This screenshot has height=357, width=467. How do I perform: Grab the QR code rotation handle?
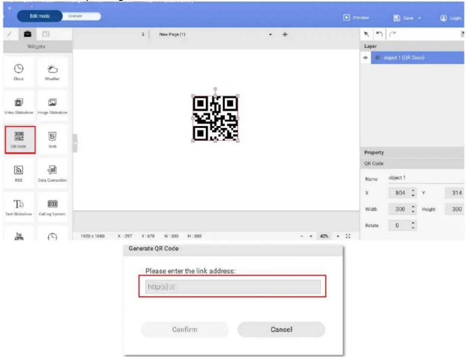tap(215, 89)
